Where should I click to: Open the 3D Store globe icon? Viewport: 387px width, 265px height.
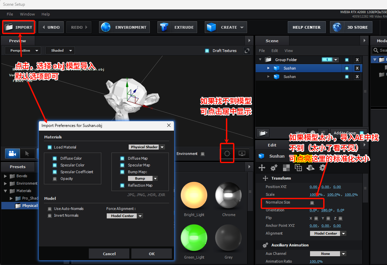pos(337,27)
